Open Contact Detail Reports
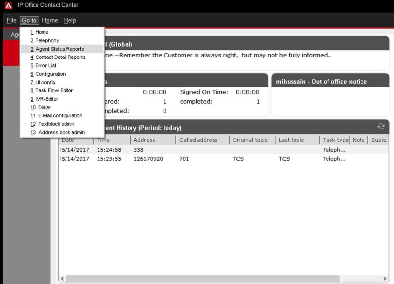Viewport: 394px width, 284px height. [62, 57]
